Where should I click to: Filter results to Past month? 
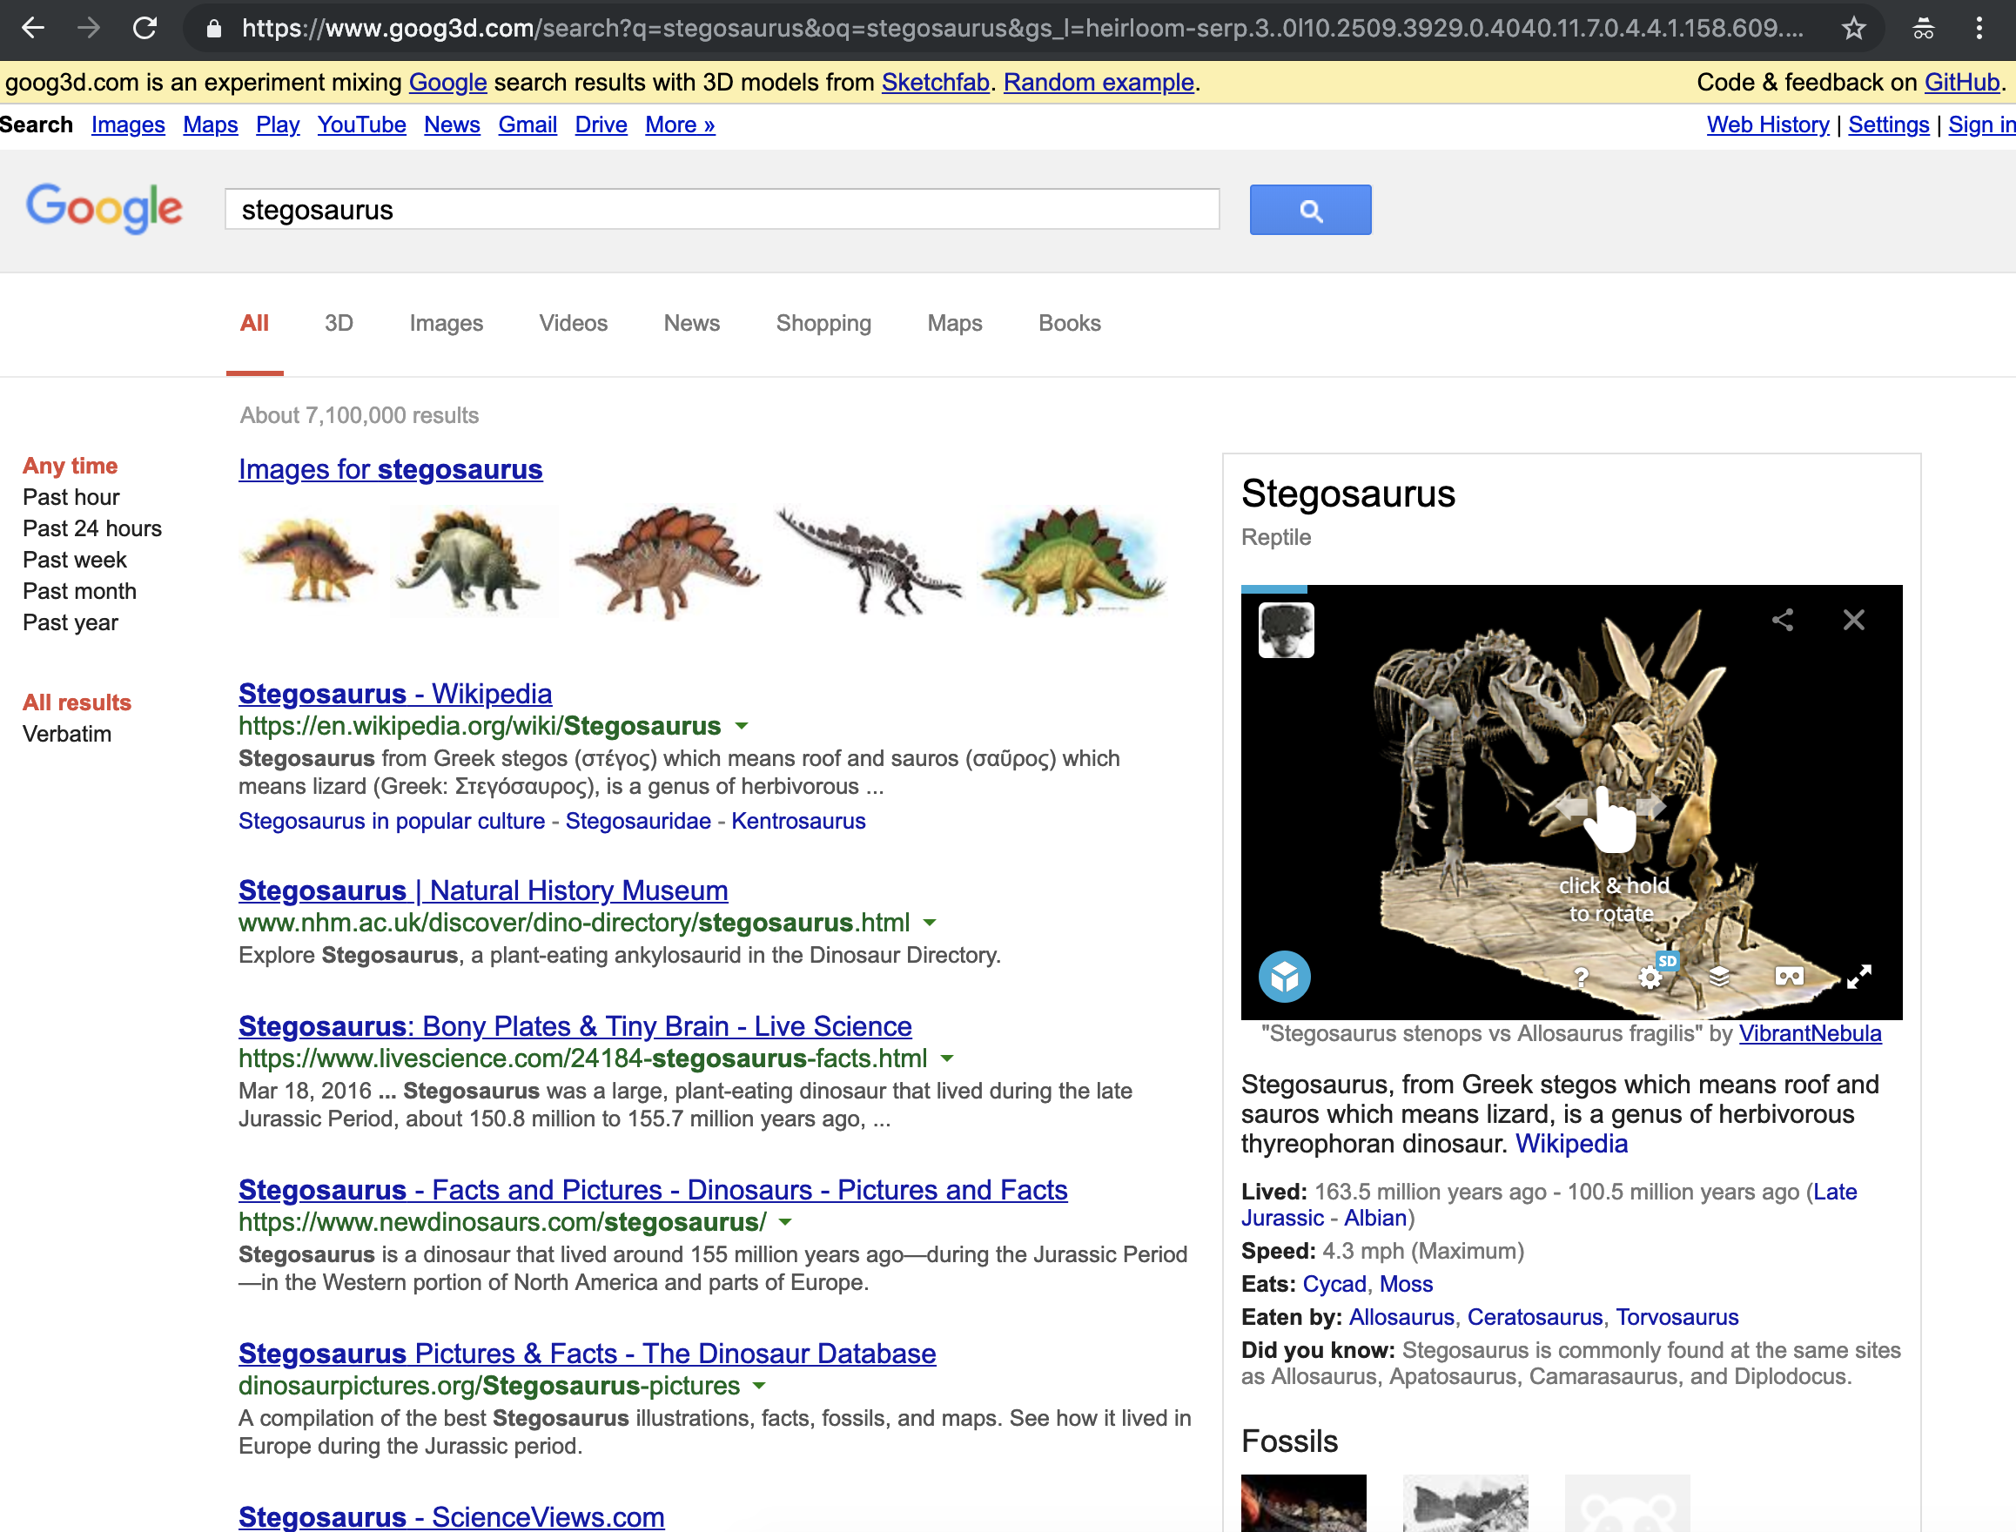click(79, 592)
